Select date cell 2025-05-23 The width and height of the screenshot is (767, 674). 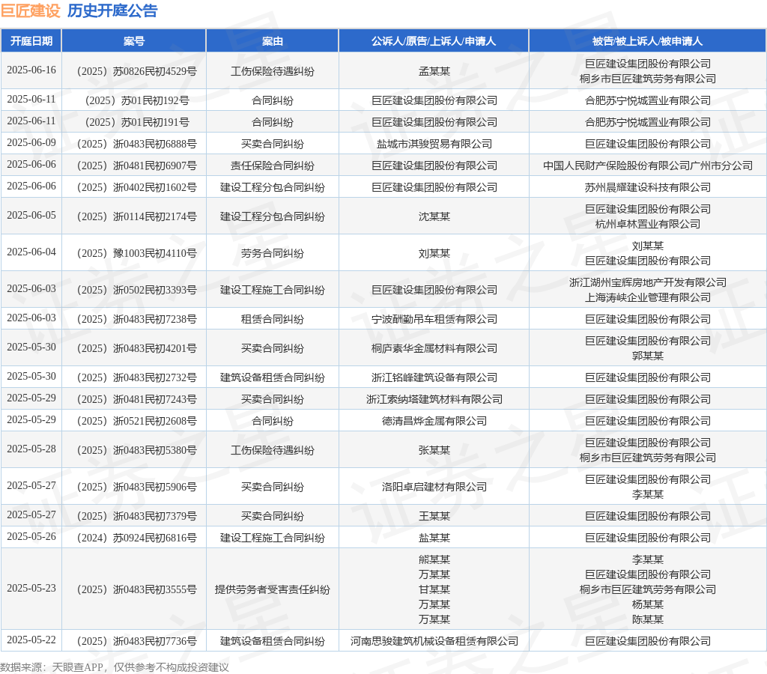click(31, 588)
